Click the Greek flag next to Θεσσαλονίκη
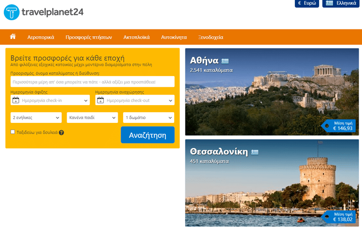Screen dimensions: 362x228 [255, 152]
